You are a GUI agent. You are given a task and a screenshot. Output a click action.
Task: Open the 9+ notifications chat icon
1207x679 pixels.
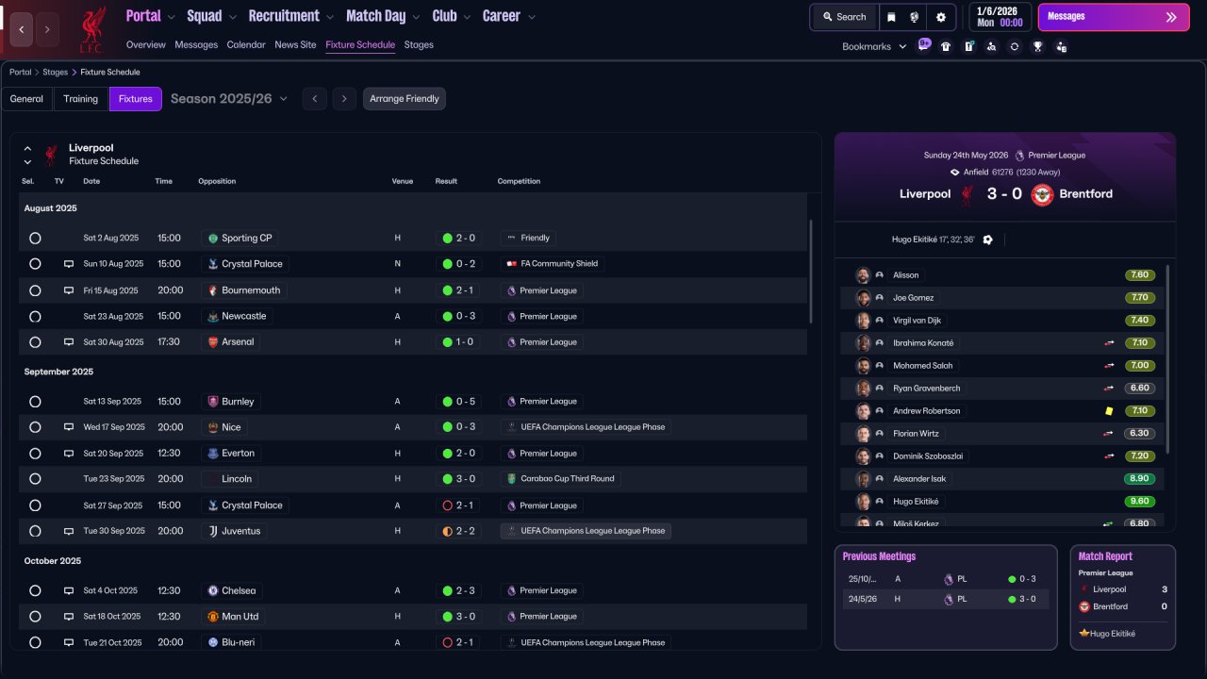[924, 45]
